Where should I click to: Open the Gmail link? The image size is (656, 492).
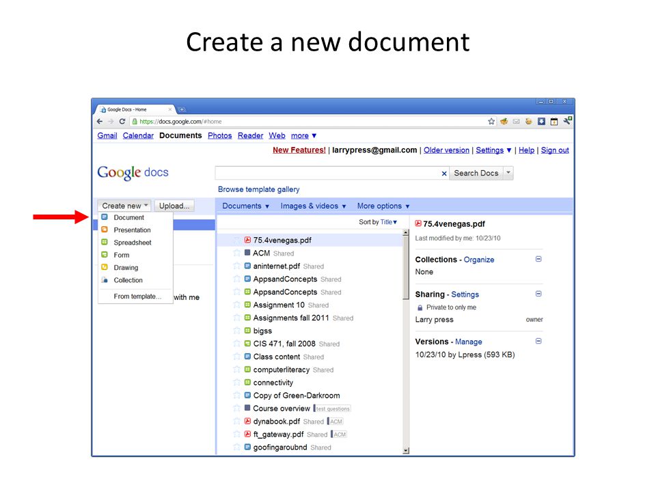tap(107, 135)
